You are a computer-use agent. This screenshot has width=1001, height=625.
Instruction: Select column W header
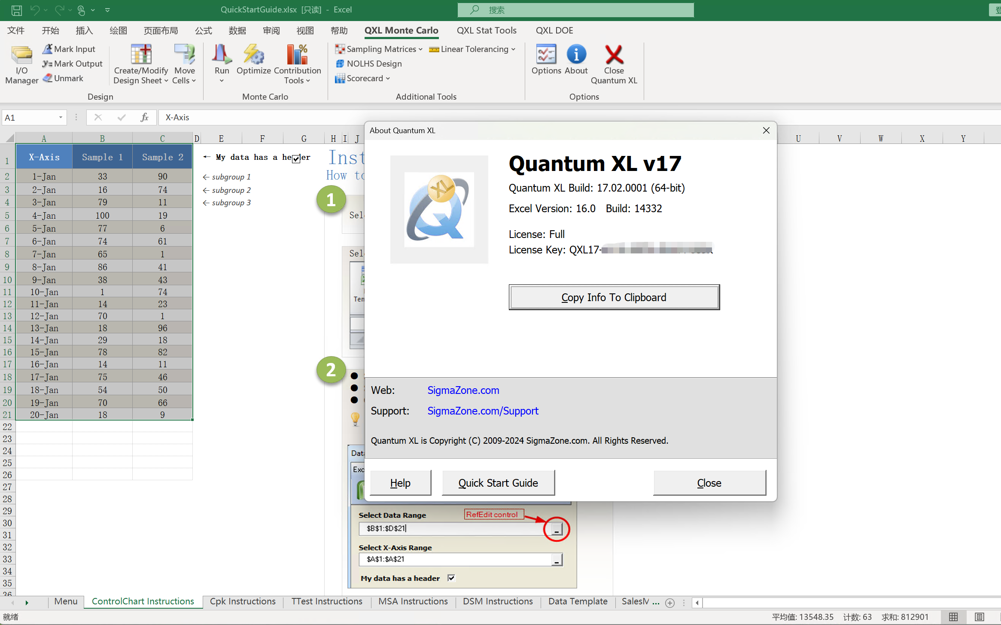pos(881,138)
